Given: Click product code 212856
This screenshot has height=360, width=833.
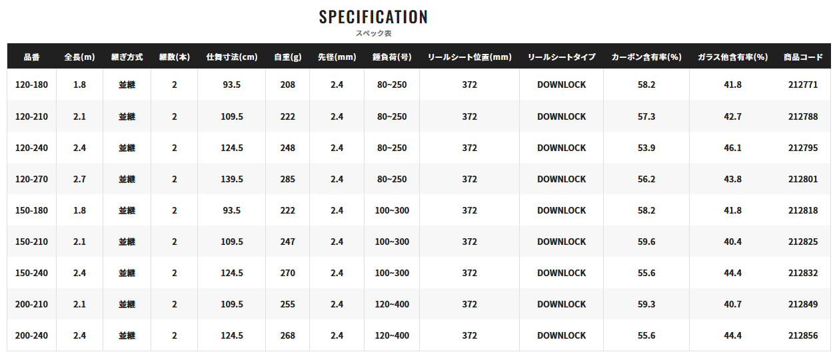Looking at the screenshot, I should (803, 335).
